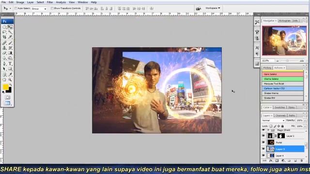Hide the Magic Shield group
Screen dimensions: 310x174
coord(263,130)
